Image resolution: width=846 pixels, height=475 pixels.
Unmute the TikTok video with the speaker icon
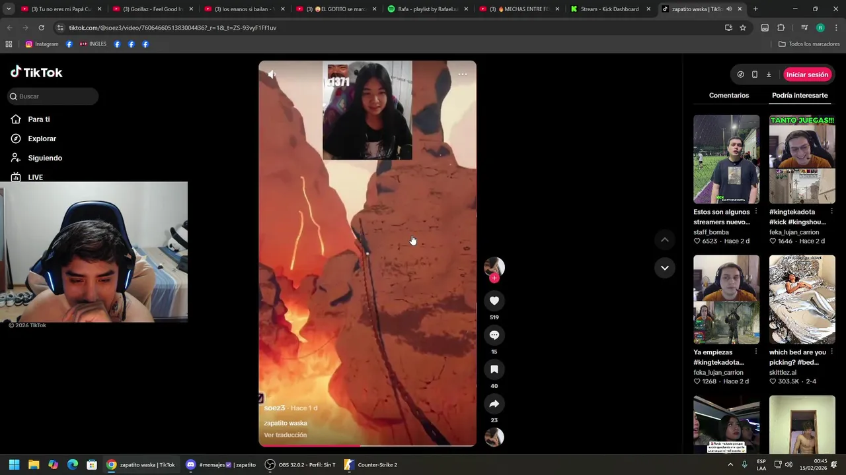click(272, 75)
